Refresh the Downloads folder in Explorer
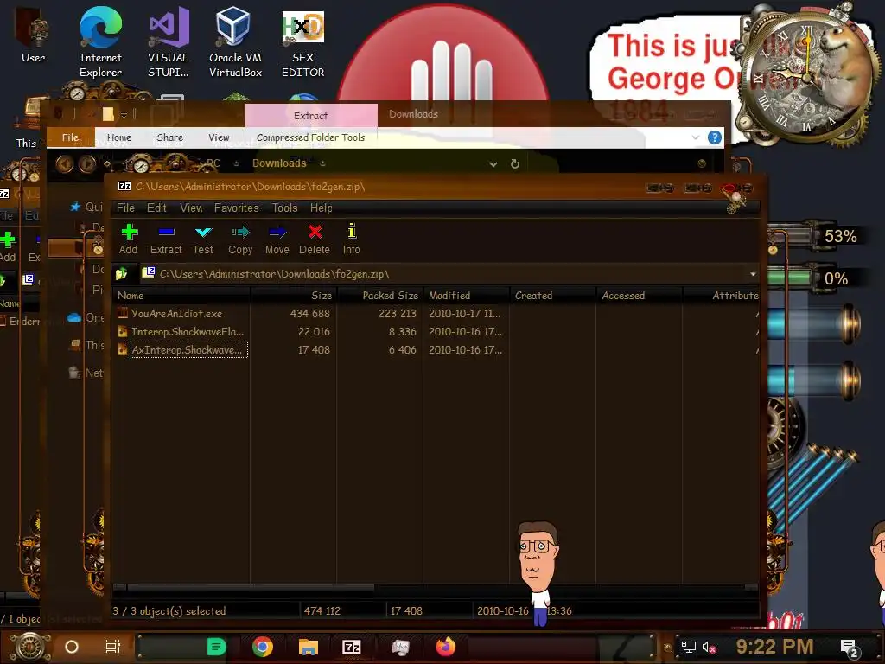The width and height of the screenshot is (885, 664). tap(515, 163)
